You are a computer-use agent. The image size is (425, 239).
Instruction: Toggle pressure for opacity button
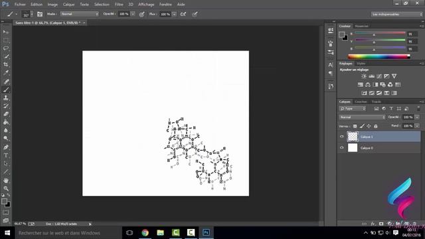pyautogui.click(x=141, y=14)
